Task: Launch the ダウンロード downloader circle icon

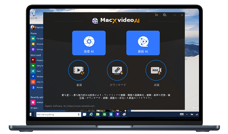Action: [117, 70]
